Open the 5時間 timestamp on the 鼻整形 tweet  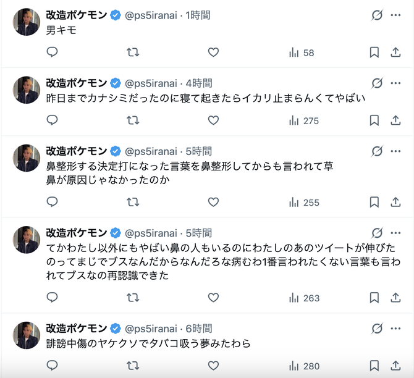(199, 151)
